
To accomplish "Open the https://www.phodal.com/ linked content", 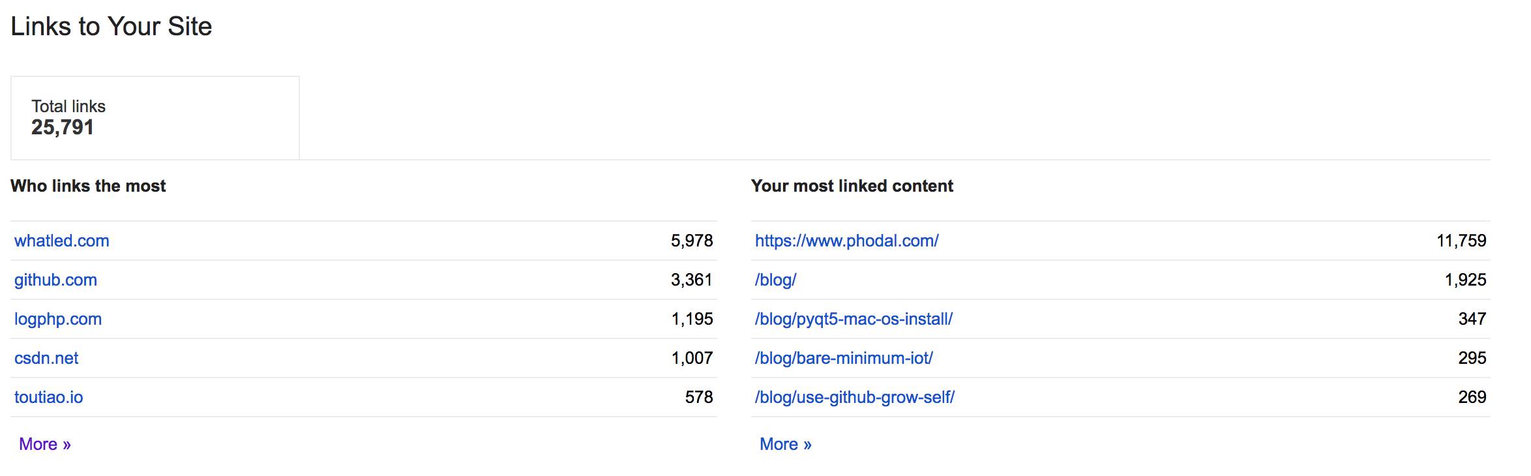I will pos(846,241).
